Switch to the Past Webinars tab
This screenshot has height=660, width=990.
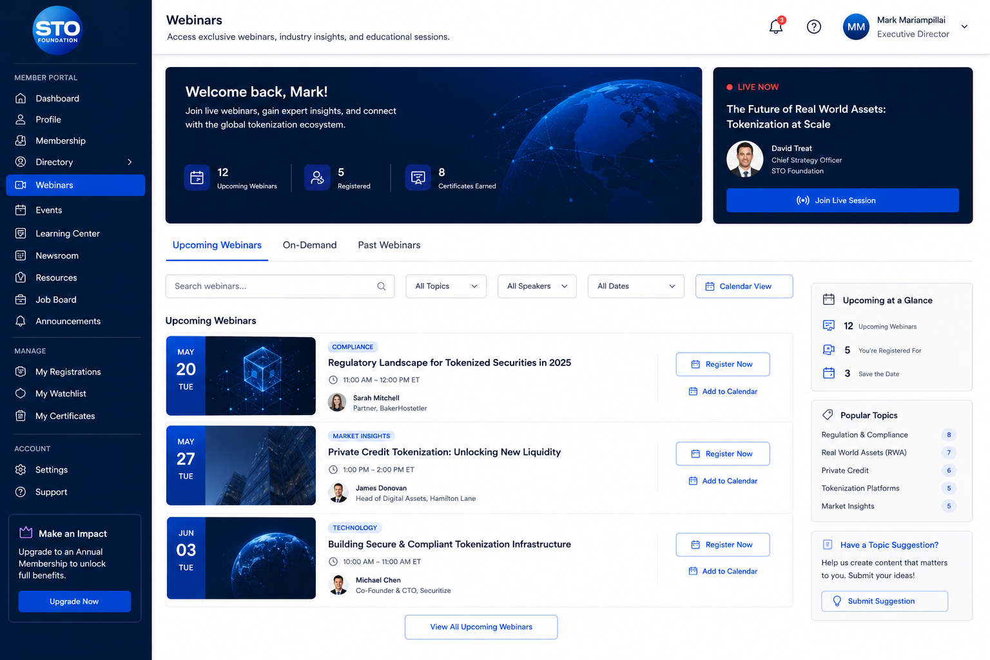click(389, 246)
